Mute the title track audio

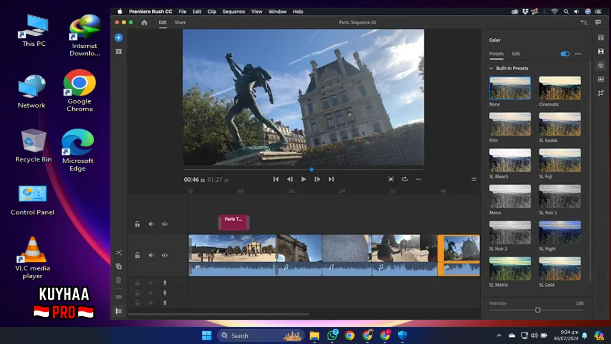(151, 224)
